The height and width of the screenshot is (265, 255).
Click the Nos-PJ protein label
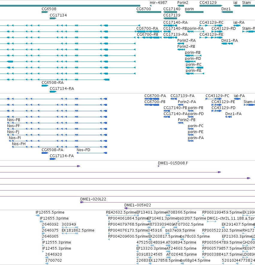pos(13,132)
